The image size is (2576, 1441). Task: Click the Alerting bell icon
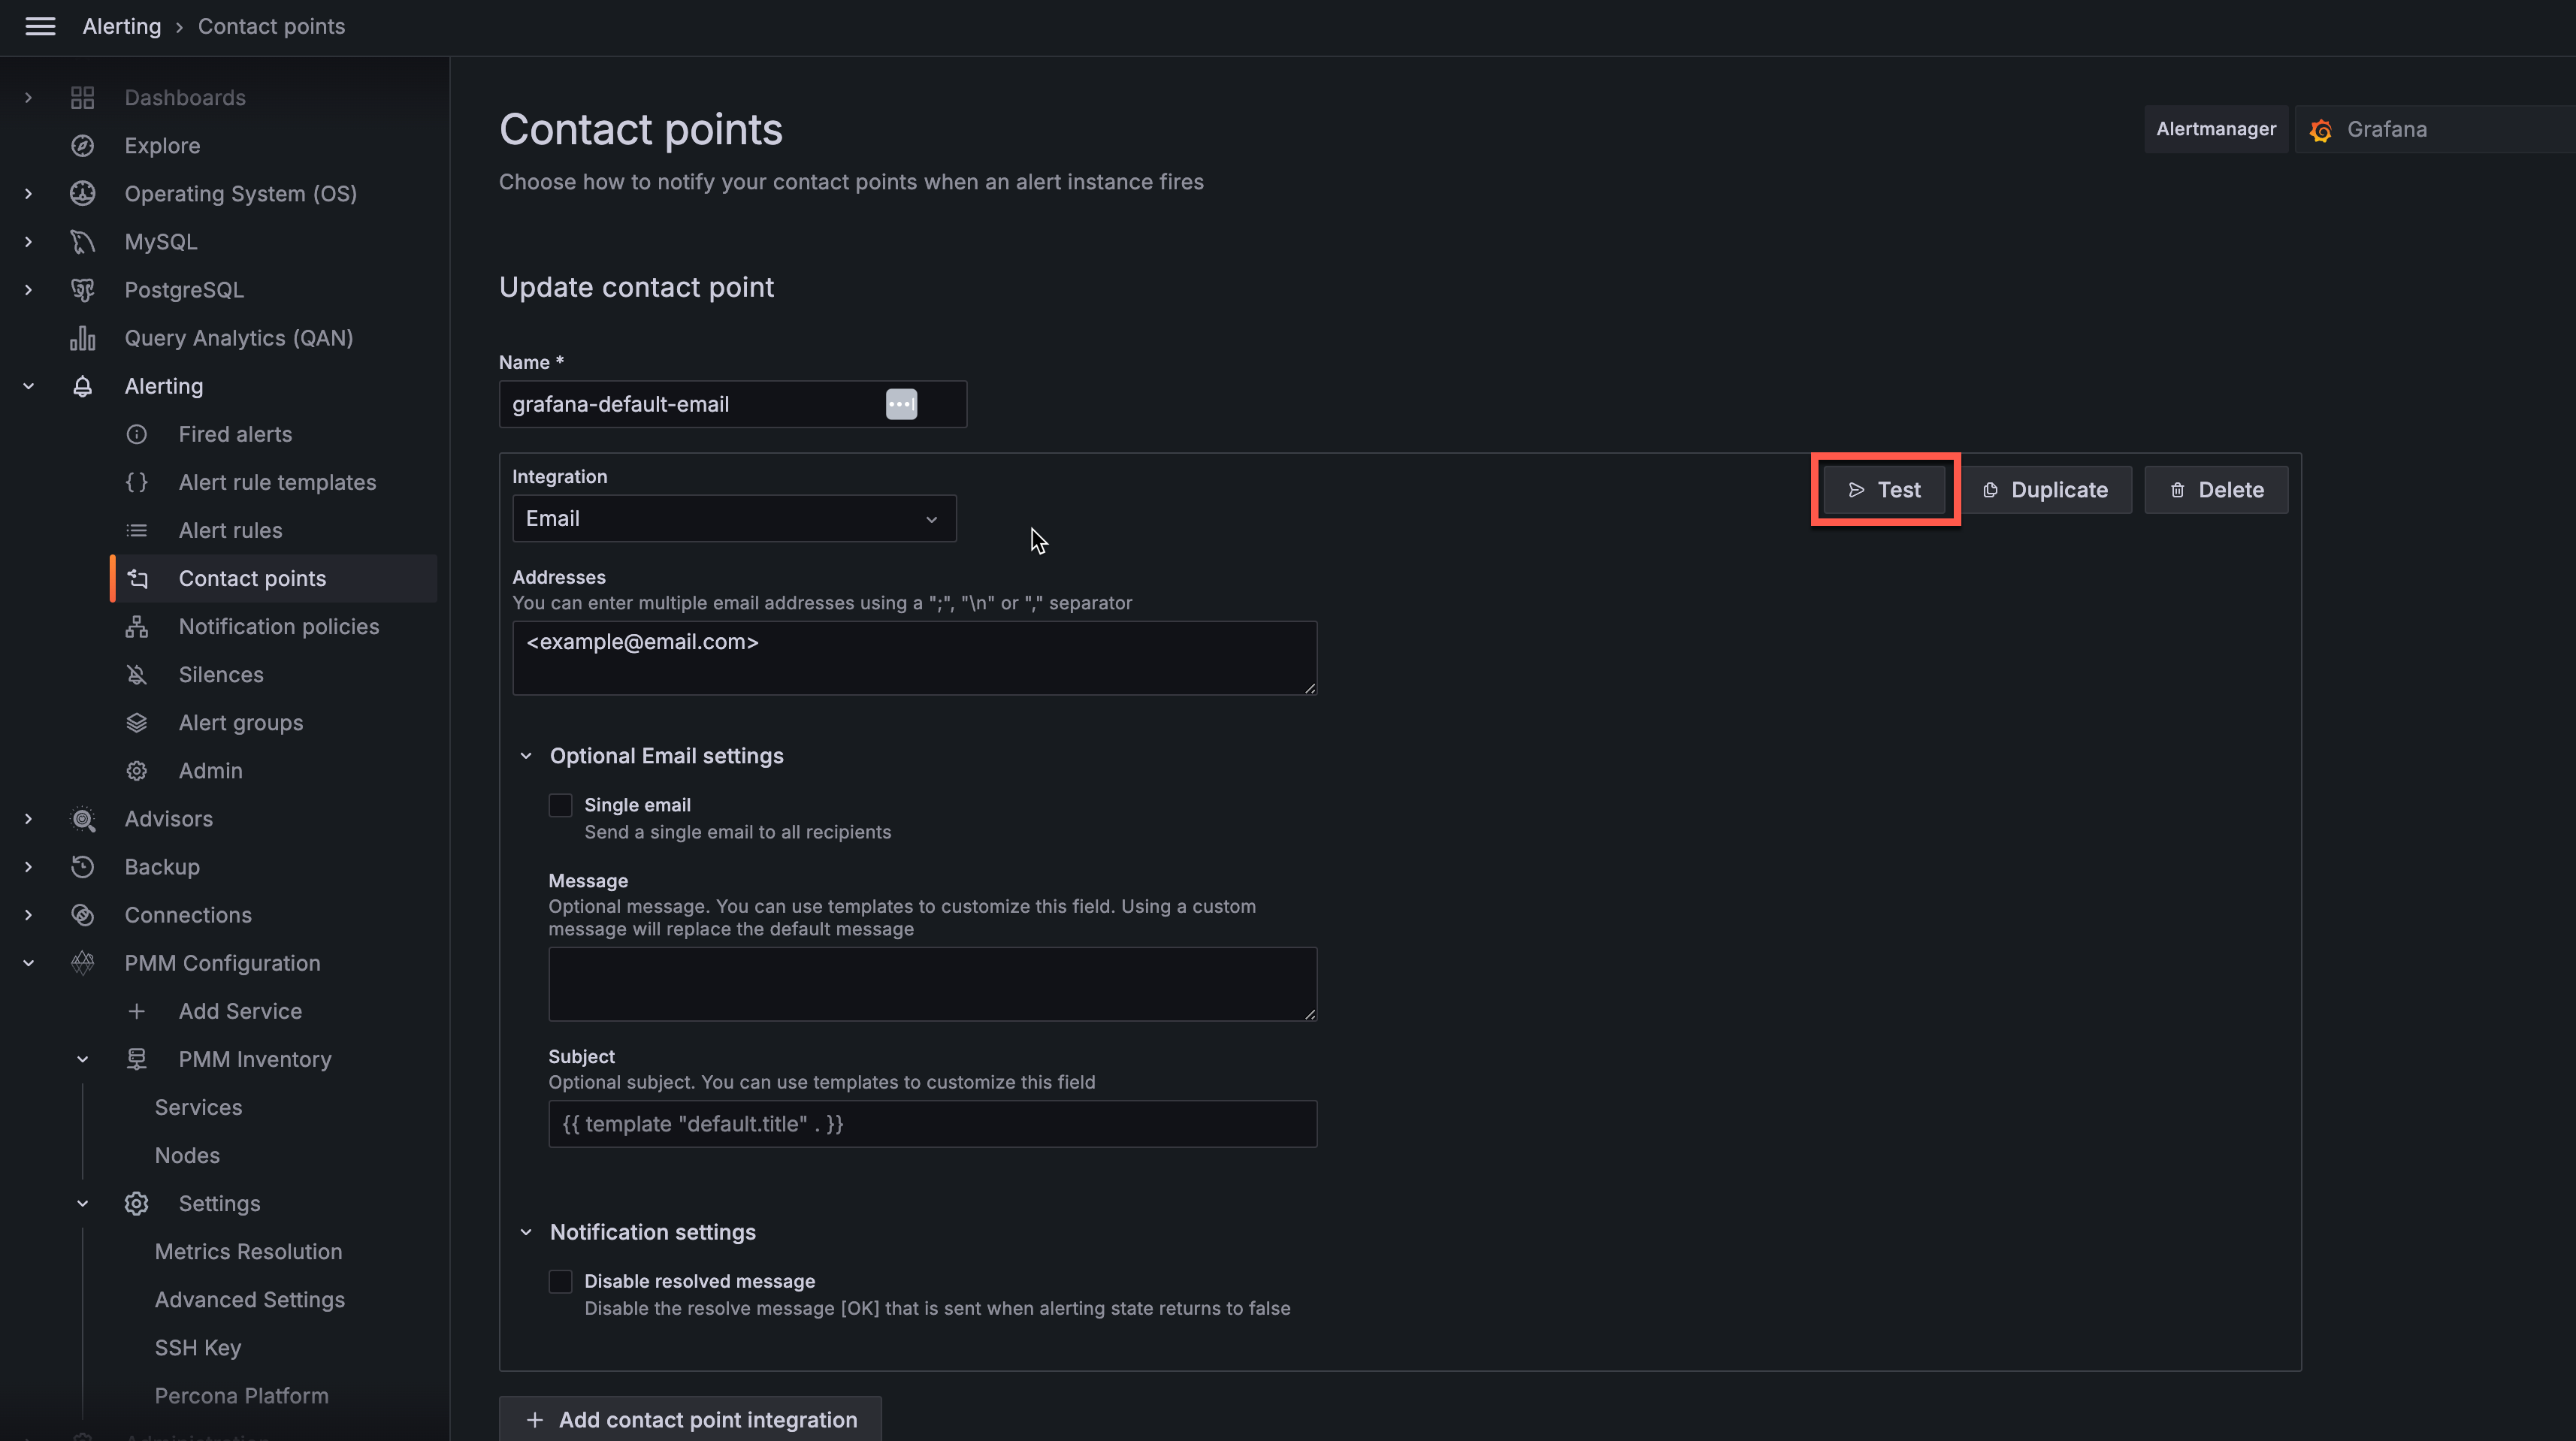(x=83, y=386)
